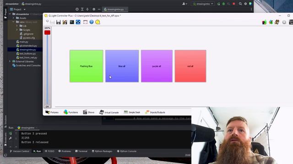Select qlcstremdeck.py in the project tree

click(27, 46)
